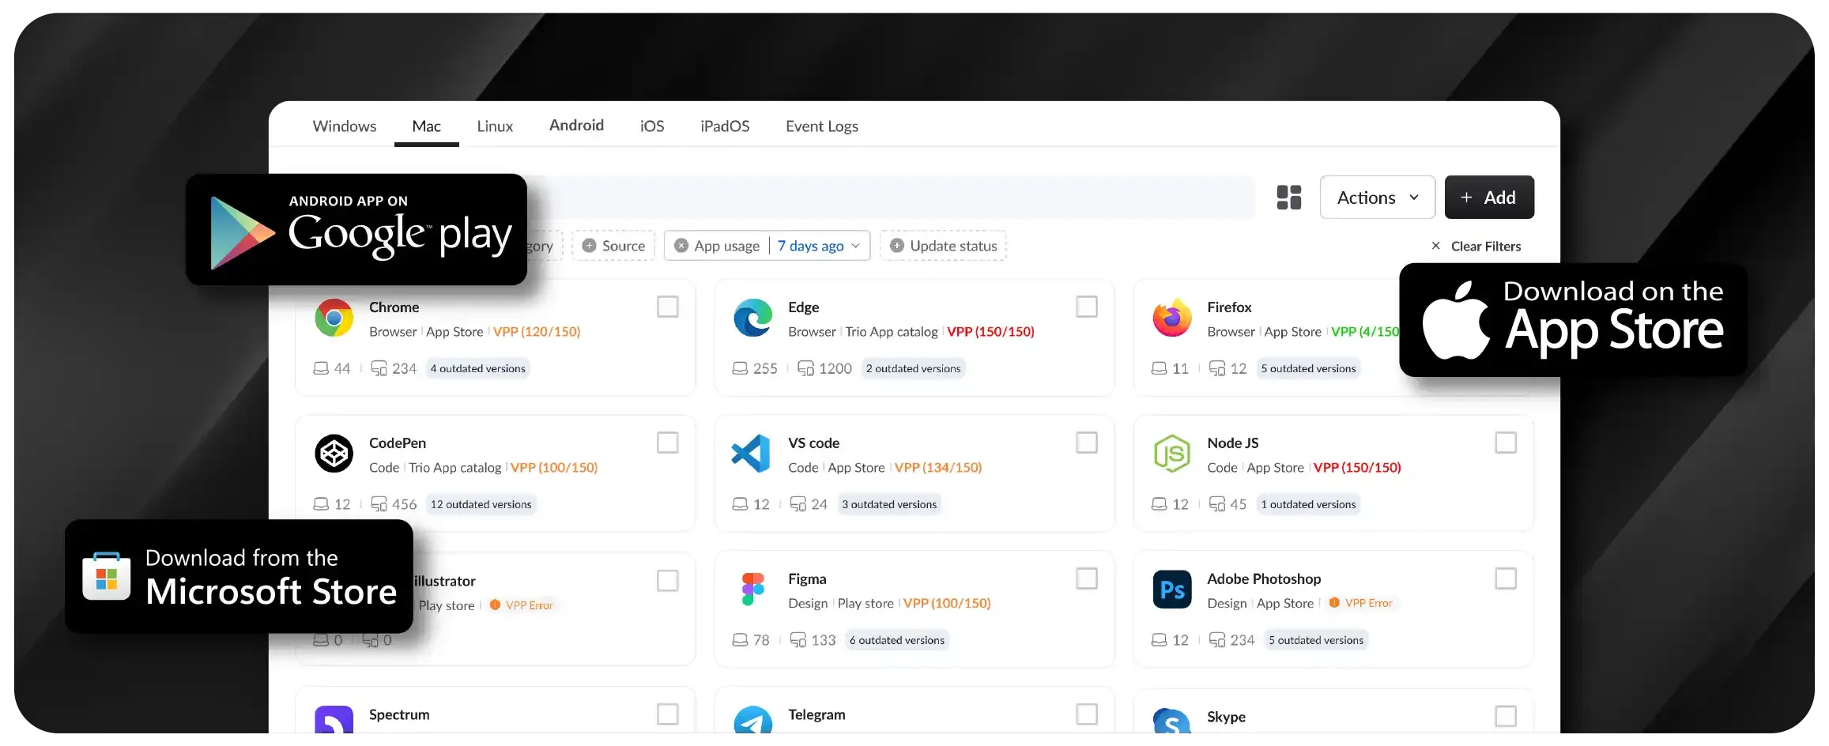Screen dimensions: 1829x746
Task: Click the Adobe Photoshop app icon
Action: [1172, 590]
